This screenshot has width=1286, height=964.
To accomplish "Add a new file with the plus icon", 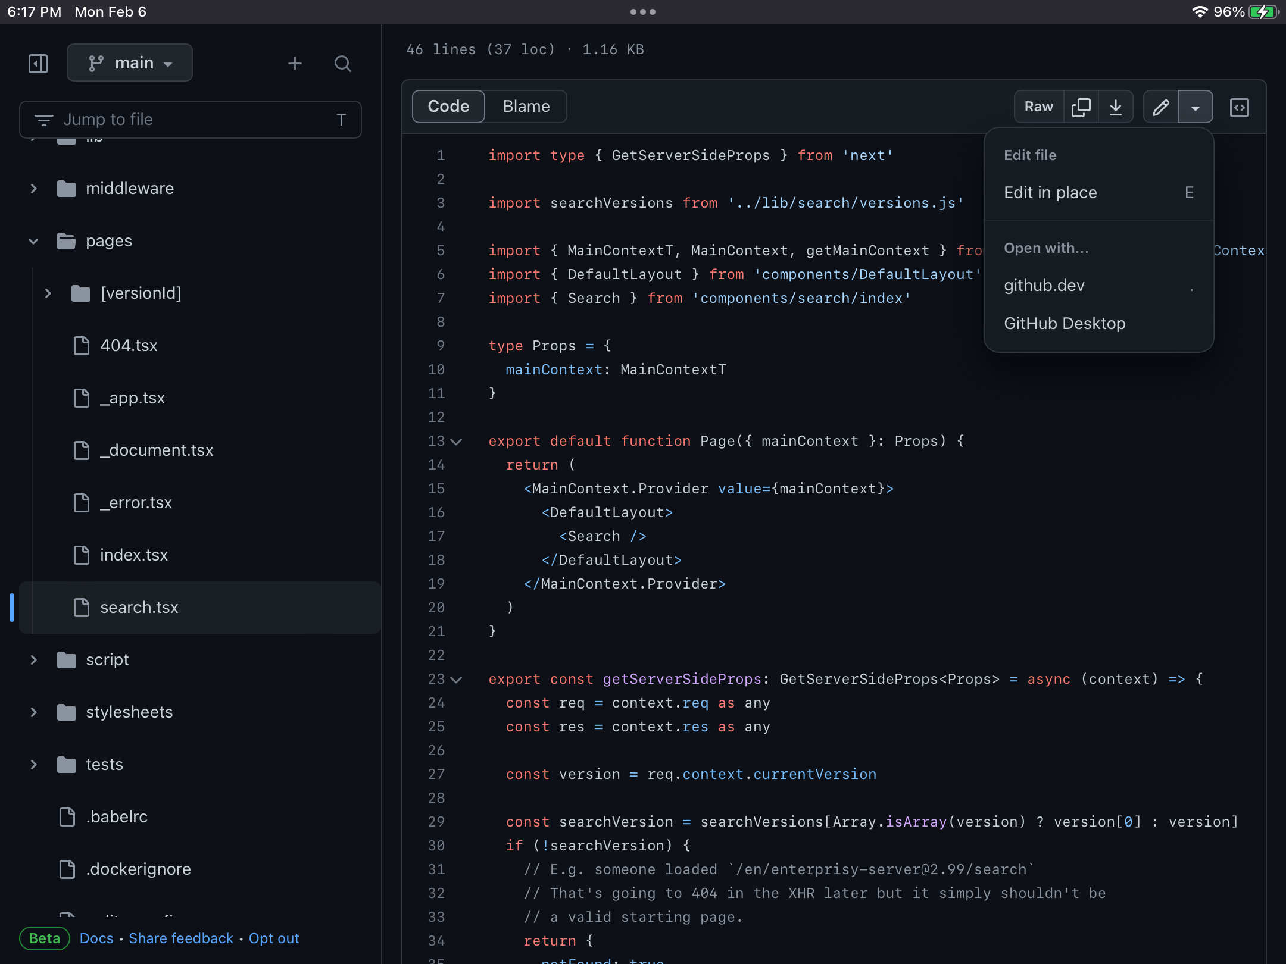I will pyautogui.click(x=295, y=63).
